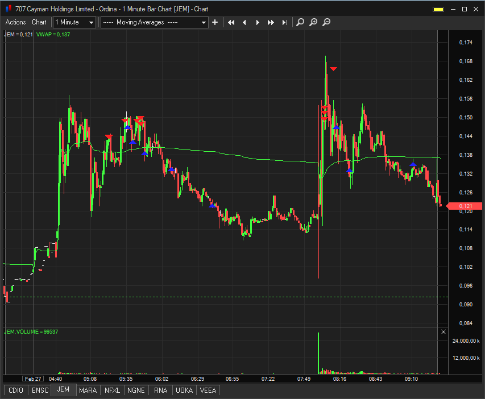Click the zoom out magnifier icon

326,22
